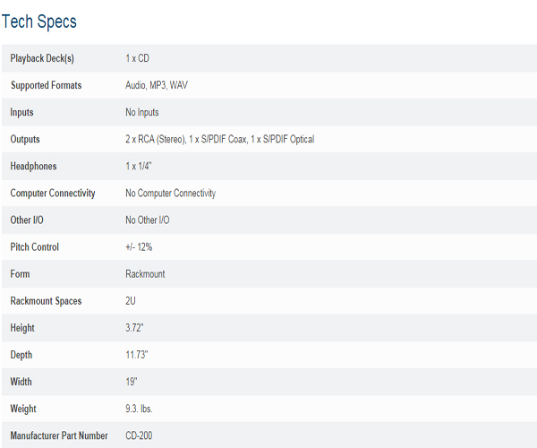Select the Other I/O label

pyautogui.click(x=27, y=220)
